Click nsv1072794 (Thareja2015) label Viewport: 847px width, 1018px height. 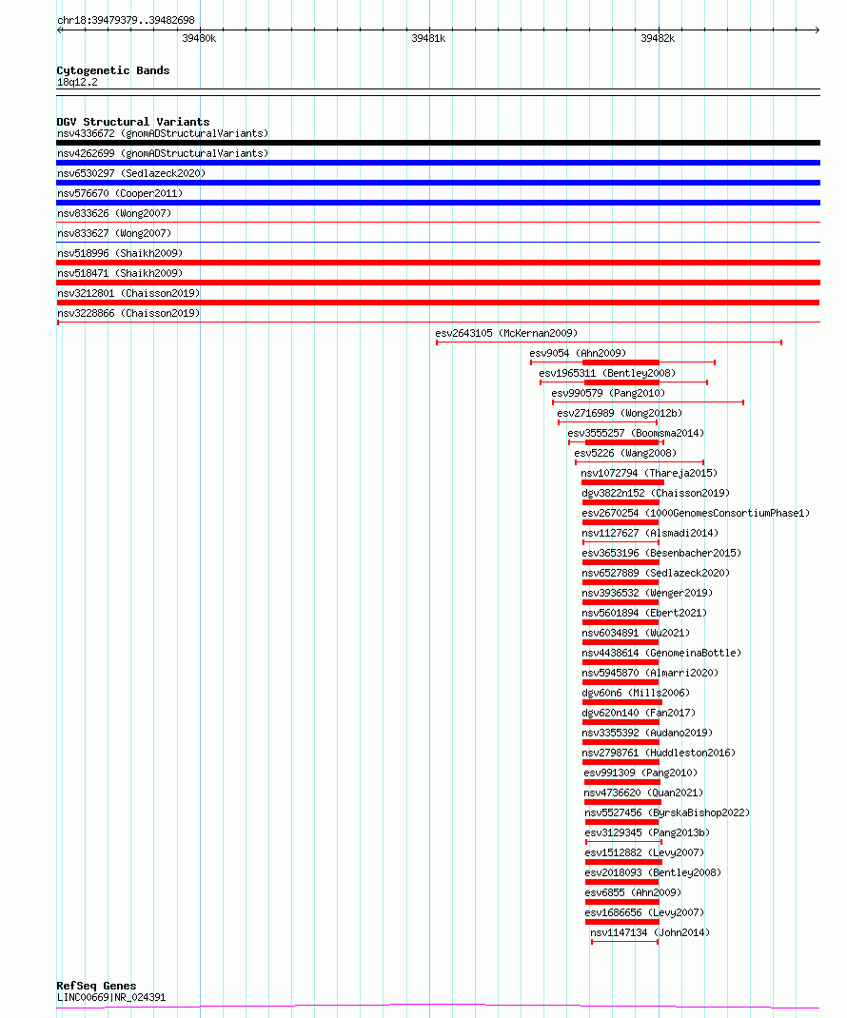649,473
